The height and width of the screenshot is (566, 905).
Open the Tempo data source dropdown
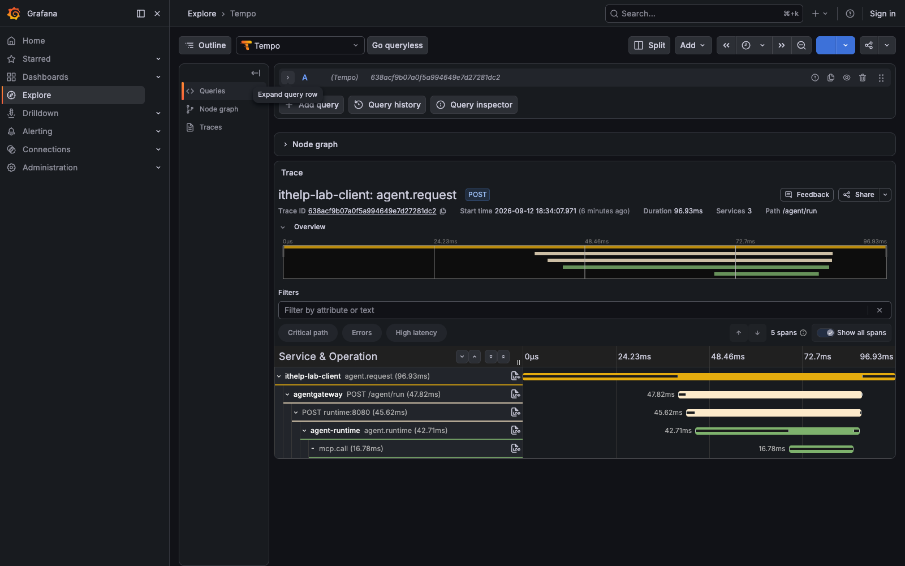click(300, 45)
